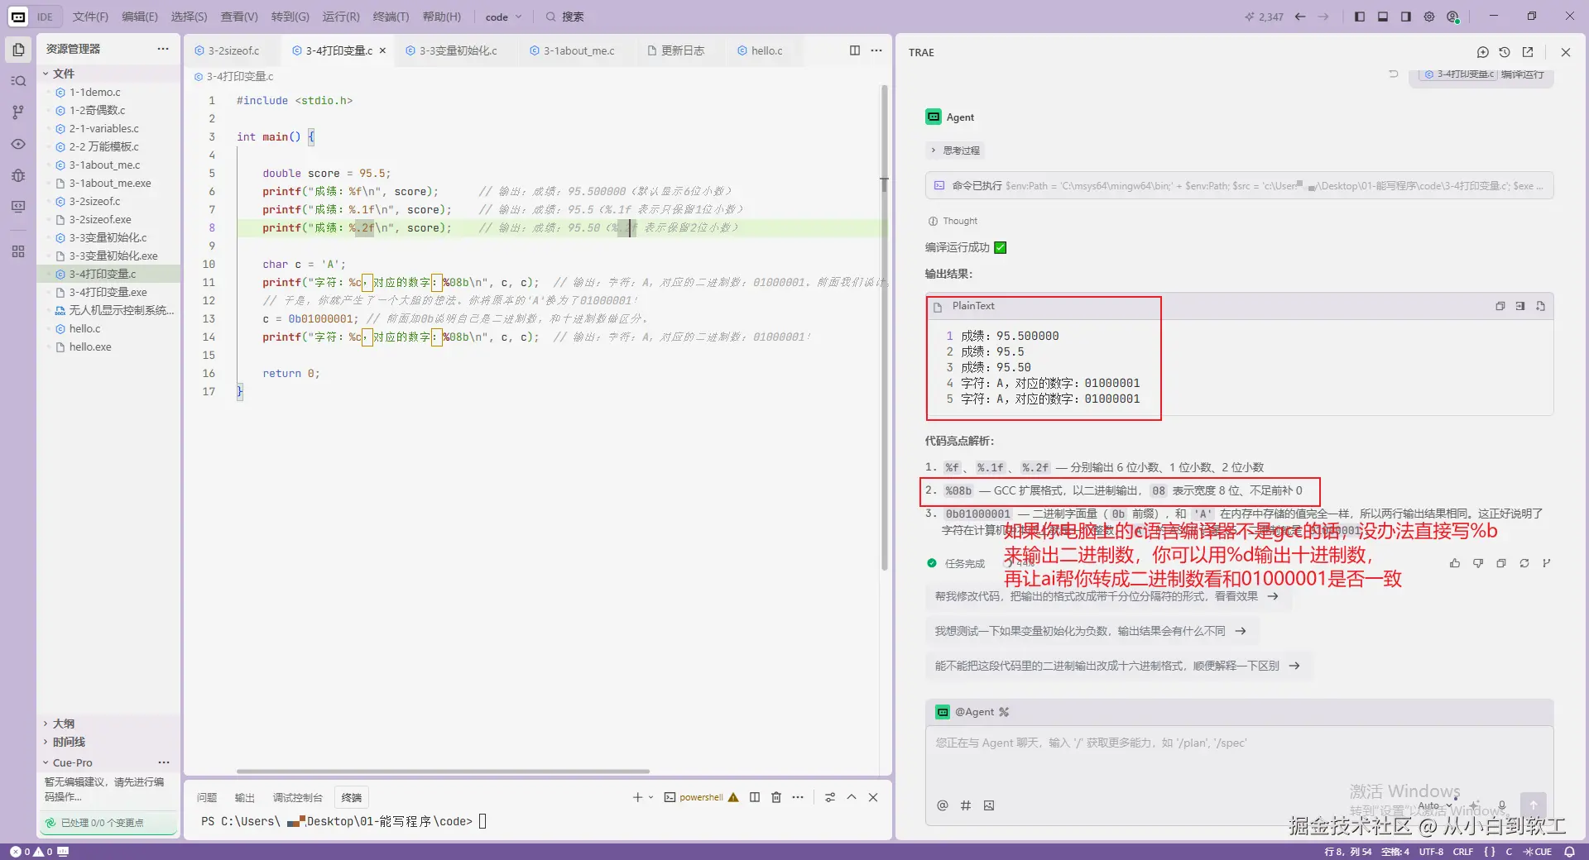The image size is (1589, 860).
Task: Copy the PlainText output block
Action: (1500, 306)
